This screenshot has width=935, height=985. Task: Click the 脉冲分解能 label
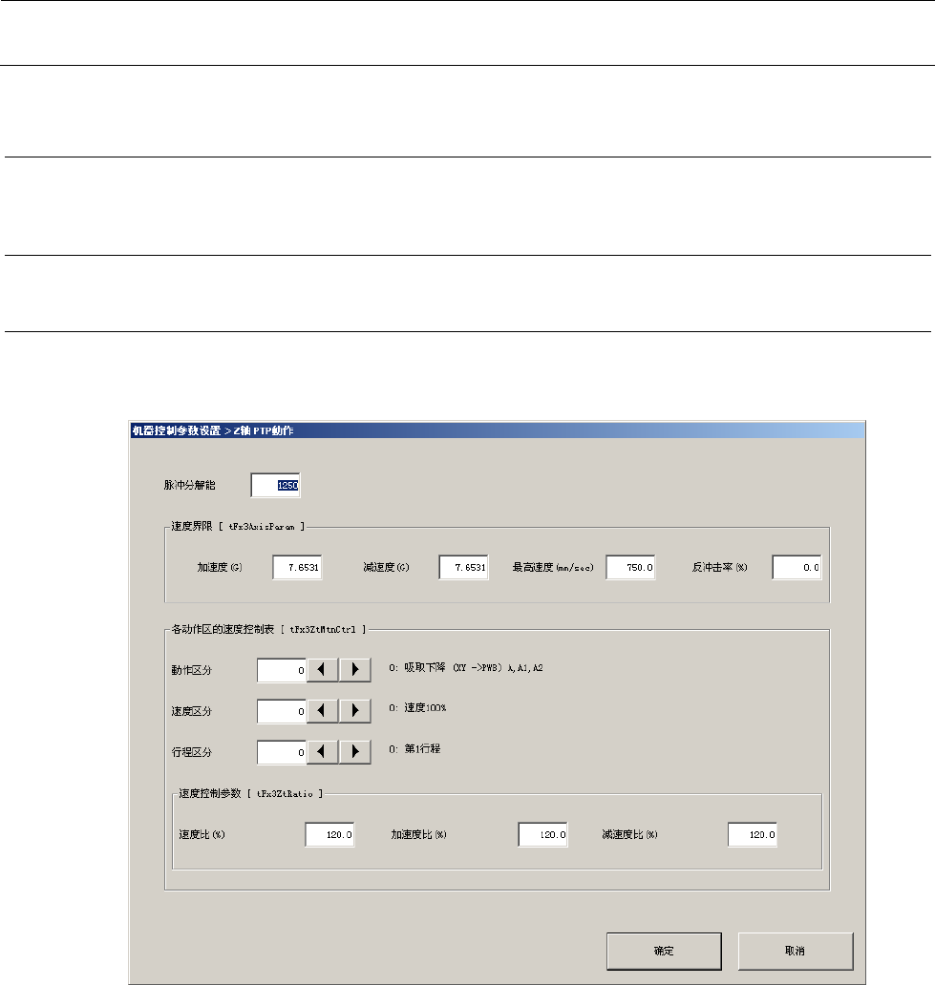[190, 485]
